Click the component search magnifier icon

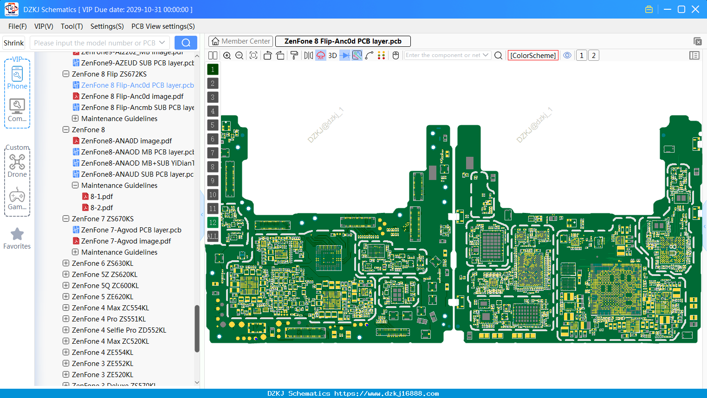pyautogui.click(x=498, y=55)
